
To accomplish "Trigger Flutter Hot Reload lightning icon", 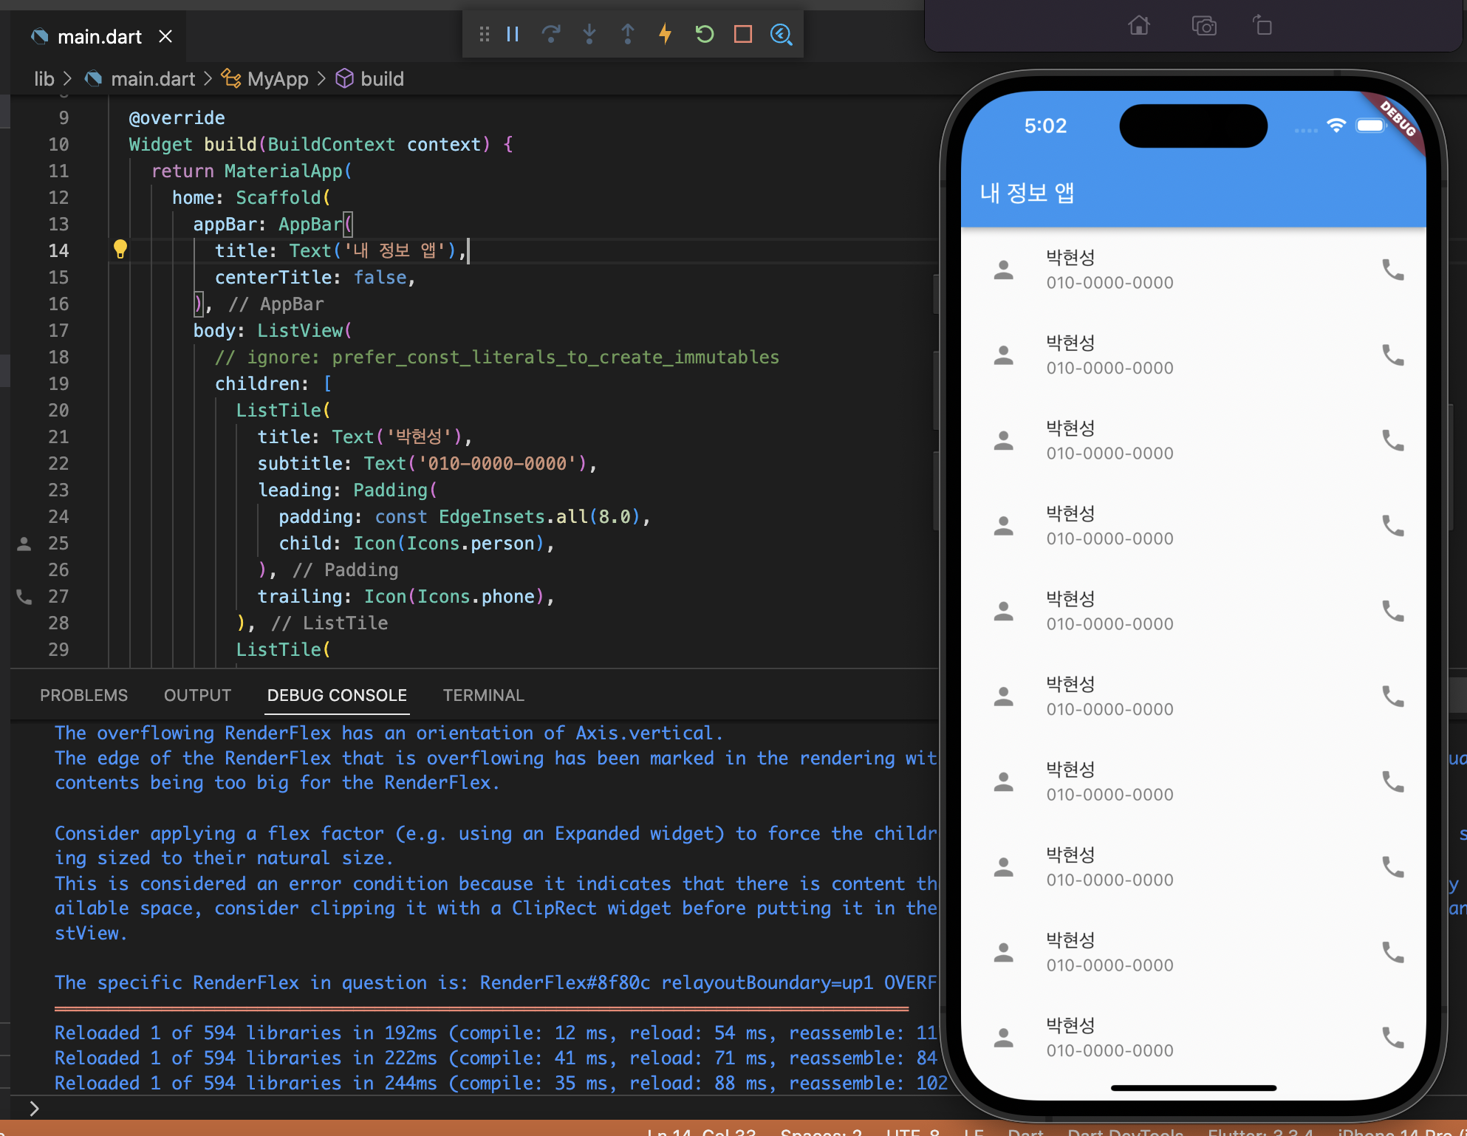I will (666, 34).
